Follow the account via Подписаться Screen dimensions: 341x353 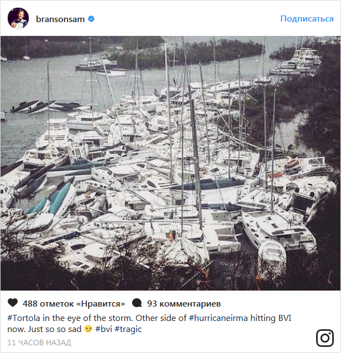tap(307, 19)
